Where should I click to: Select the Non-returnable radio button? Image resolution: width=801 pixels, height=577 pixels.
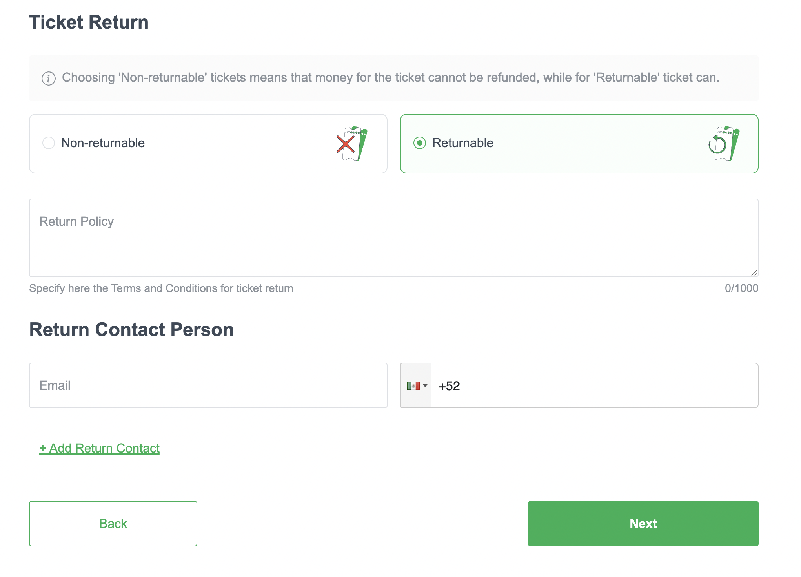coord(48,143)
